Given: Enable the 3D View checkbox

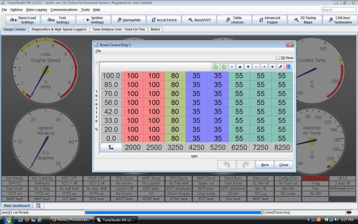Looking at the screenshot, I should click(x=278, y=58).
